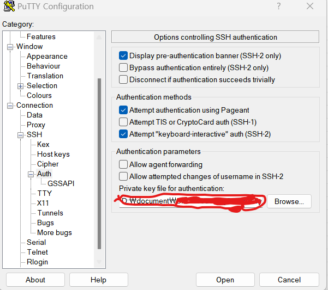Click the Cancel button
The image size is (328, 290).
click(x=289, y=280)
